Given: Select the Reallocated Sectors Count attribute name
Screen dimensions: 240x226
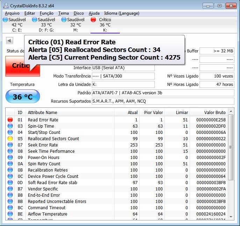Looking at the screenshot, I should 53,138.
